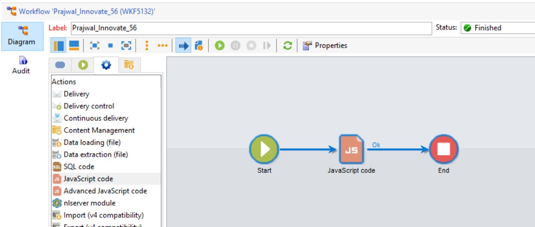
Task: Click the refresh icon in the toolbar
Action: pyautogui.click(x=287, y=46)
